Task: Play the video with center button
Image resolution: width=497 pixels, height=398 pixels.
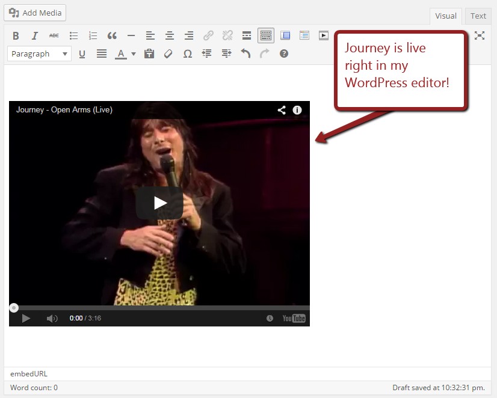Action: click(159, 203)
